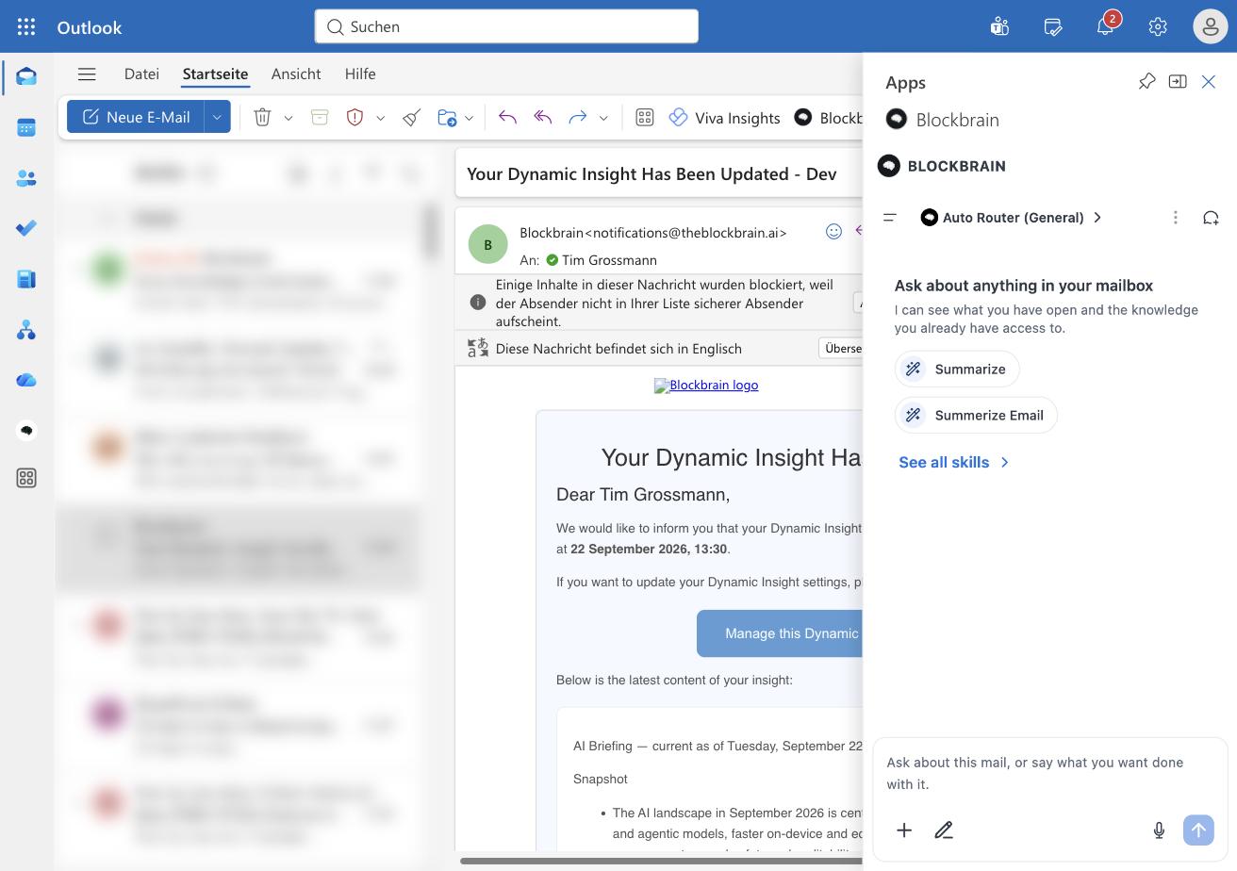The width and height of the screenshot is (1237, 871).
Task: Delete the selected email with trash icon
Action: [x=262, y=117]
